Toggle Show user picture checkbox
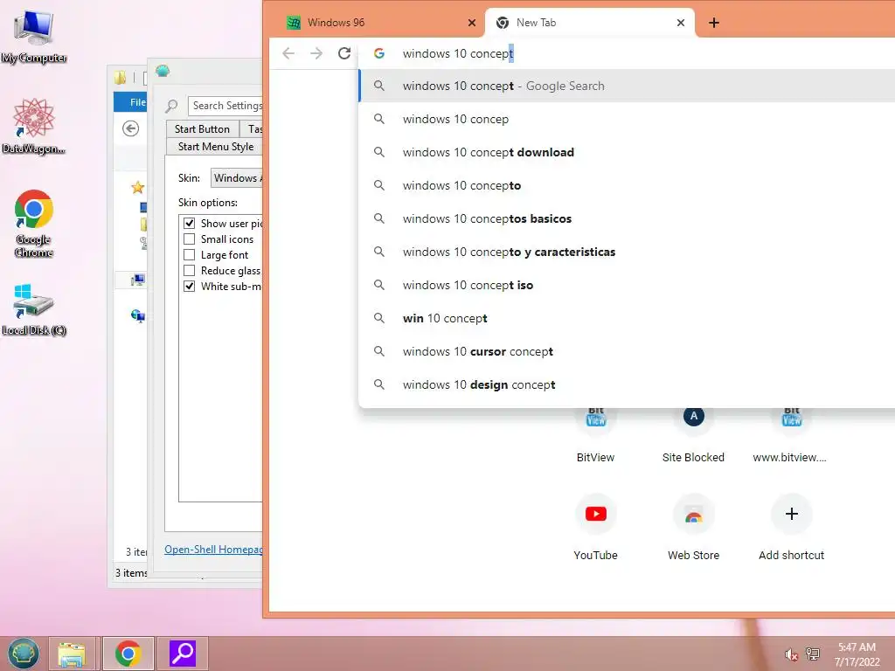The image size is (895, 671). [x=189, y=223]
